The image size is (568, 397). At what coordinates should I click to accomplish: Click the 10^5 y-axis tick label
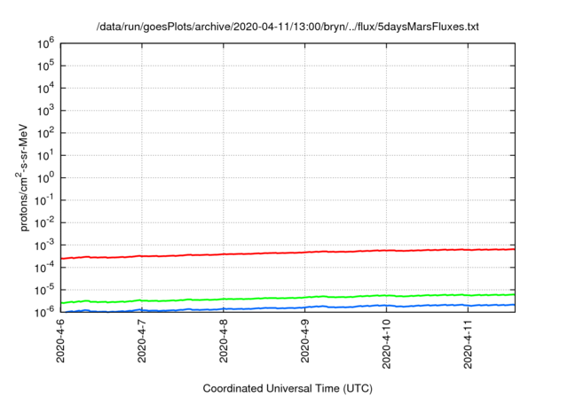click(x=45, y=66)
